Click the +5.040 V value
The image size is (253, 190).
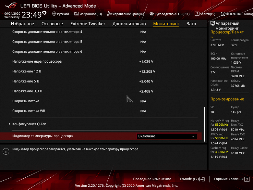click(146, 82)
